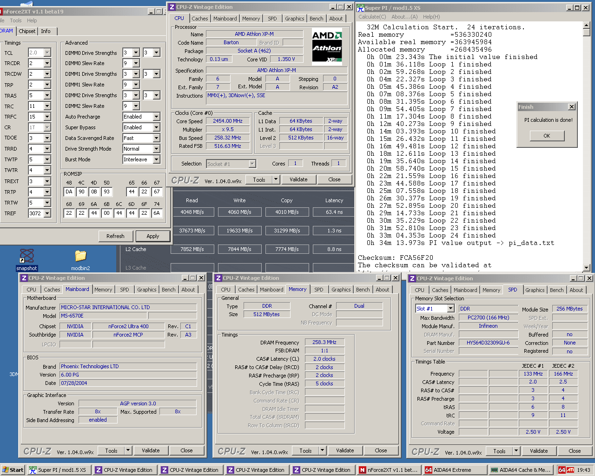Open the modbin2 folder on desktop
The image size is (595, 476).
[x=80, y=260]
